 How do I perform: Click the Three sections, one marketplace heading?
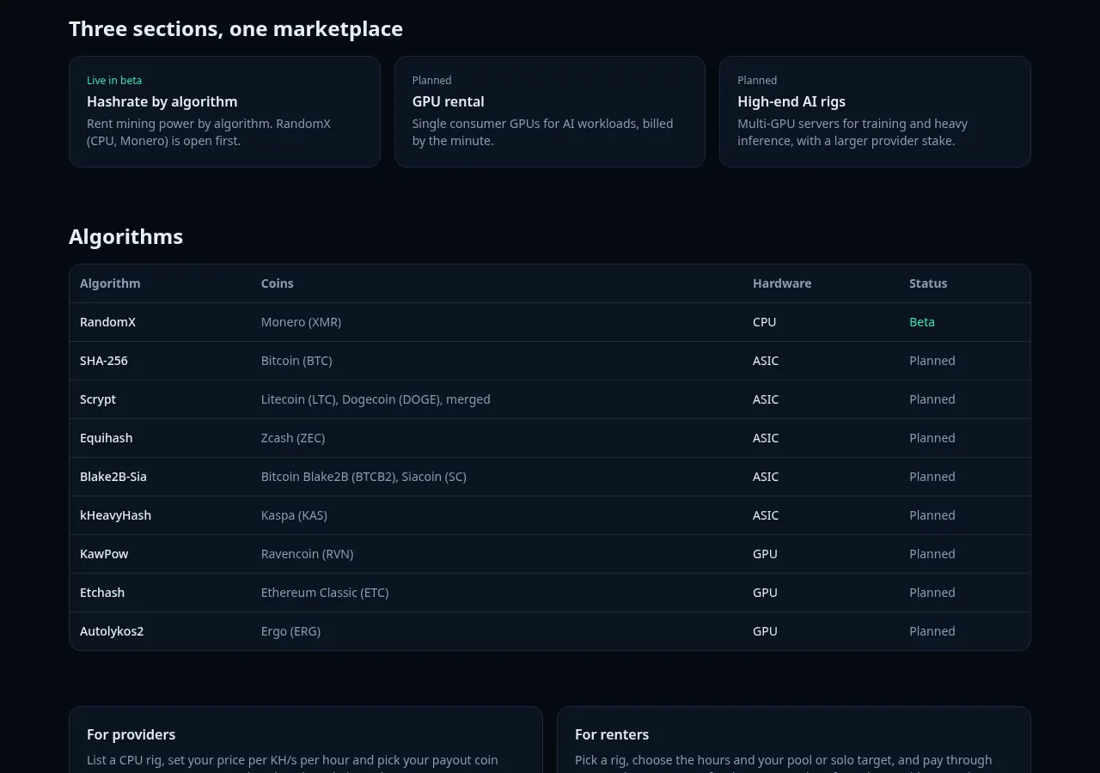(x=235, y=29)
